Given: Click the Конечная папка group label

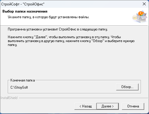Looking at the screenshot, I should coord(23,80).
